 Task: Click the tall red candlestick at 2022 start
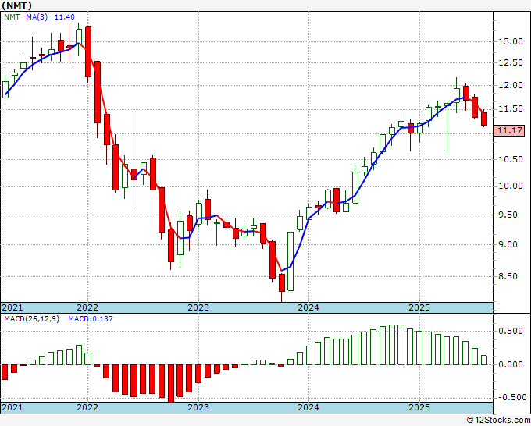click(x=88, y=51)
